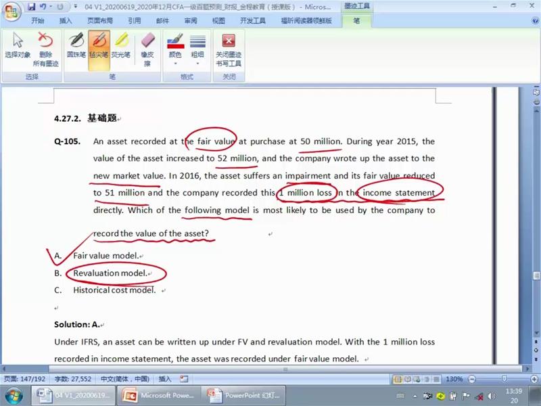Open the Microsoft PowerPoint taskbar button
The height and width of the screenshot is (406, 541).
(x=159, y=396)
